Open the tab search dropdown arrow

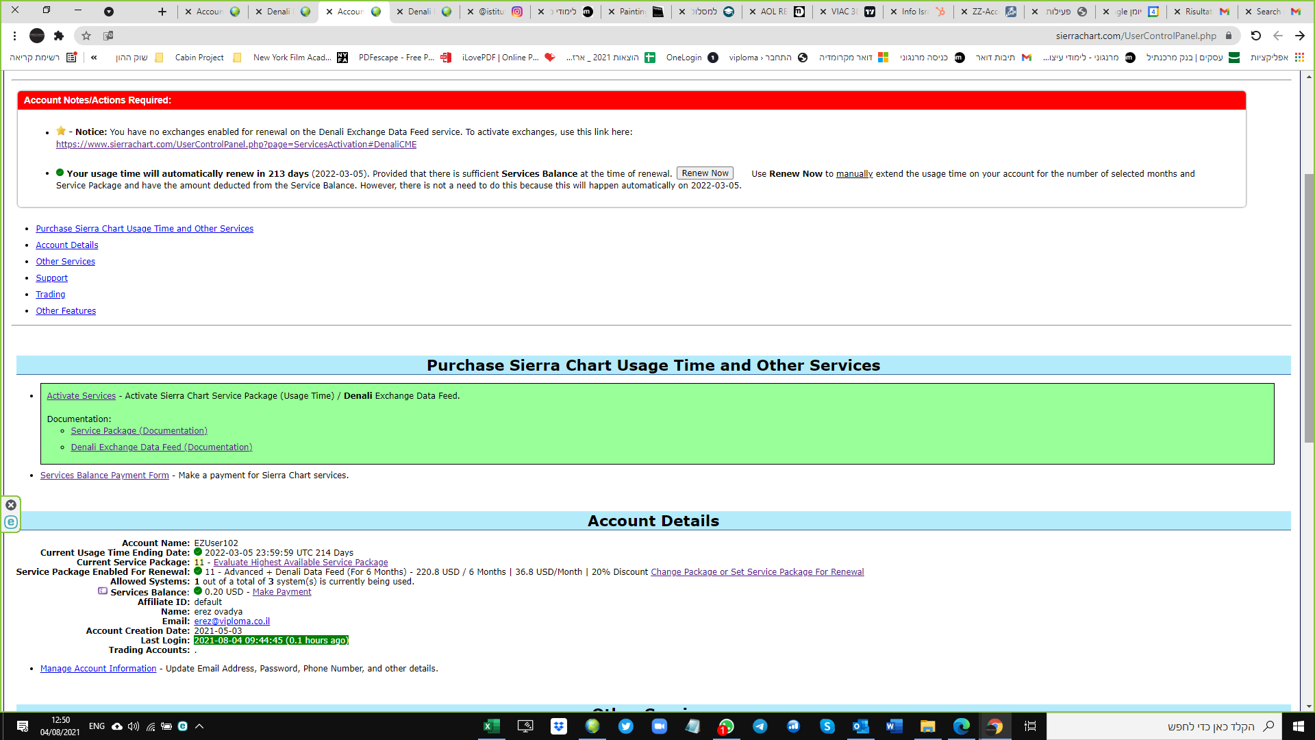coord(109,12)
